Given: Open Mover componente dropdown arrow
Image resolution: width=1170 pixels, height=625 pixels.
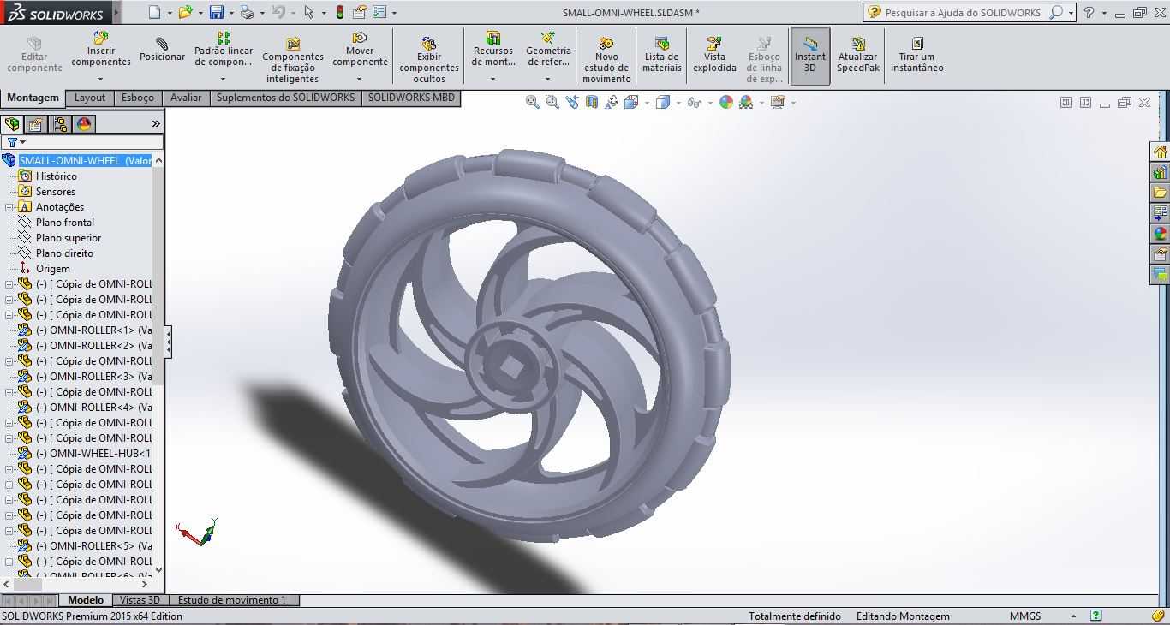Looking at the screenshot, I should (x=359, y=79).
